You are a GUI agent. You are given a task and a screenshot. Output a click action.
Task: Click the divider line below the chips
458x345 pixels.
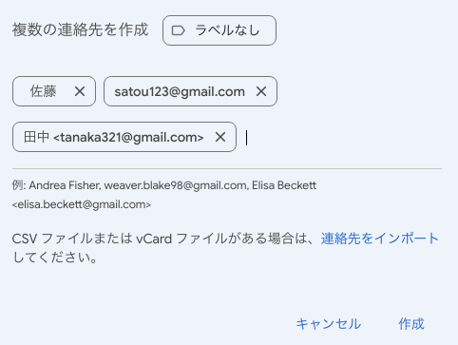click(x=227, y=169)
